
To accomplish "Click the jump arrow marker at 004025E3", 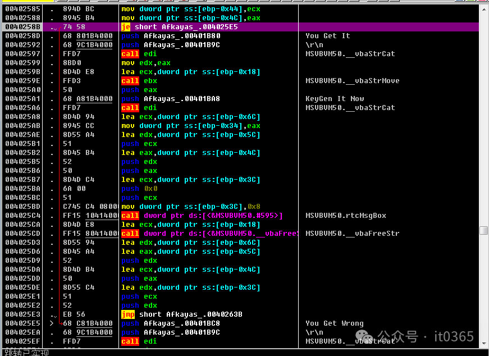I will (53, 315).
